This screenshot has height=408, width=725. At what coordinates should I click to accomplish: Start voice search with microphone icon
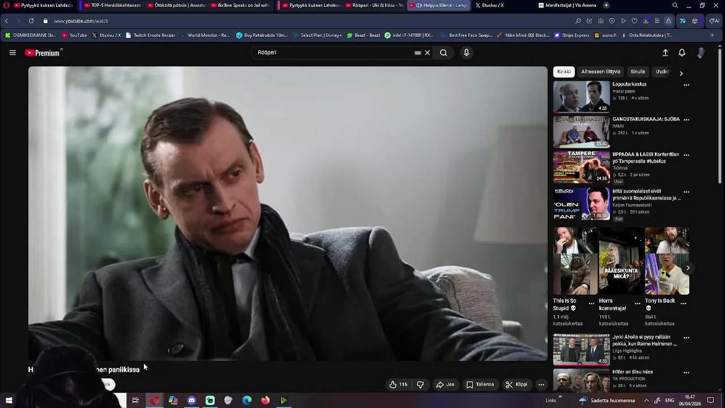(466, 53)
